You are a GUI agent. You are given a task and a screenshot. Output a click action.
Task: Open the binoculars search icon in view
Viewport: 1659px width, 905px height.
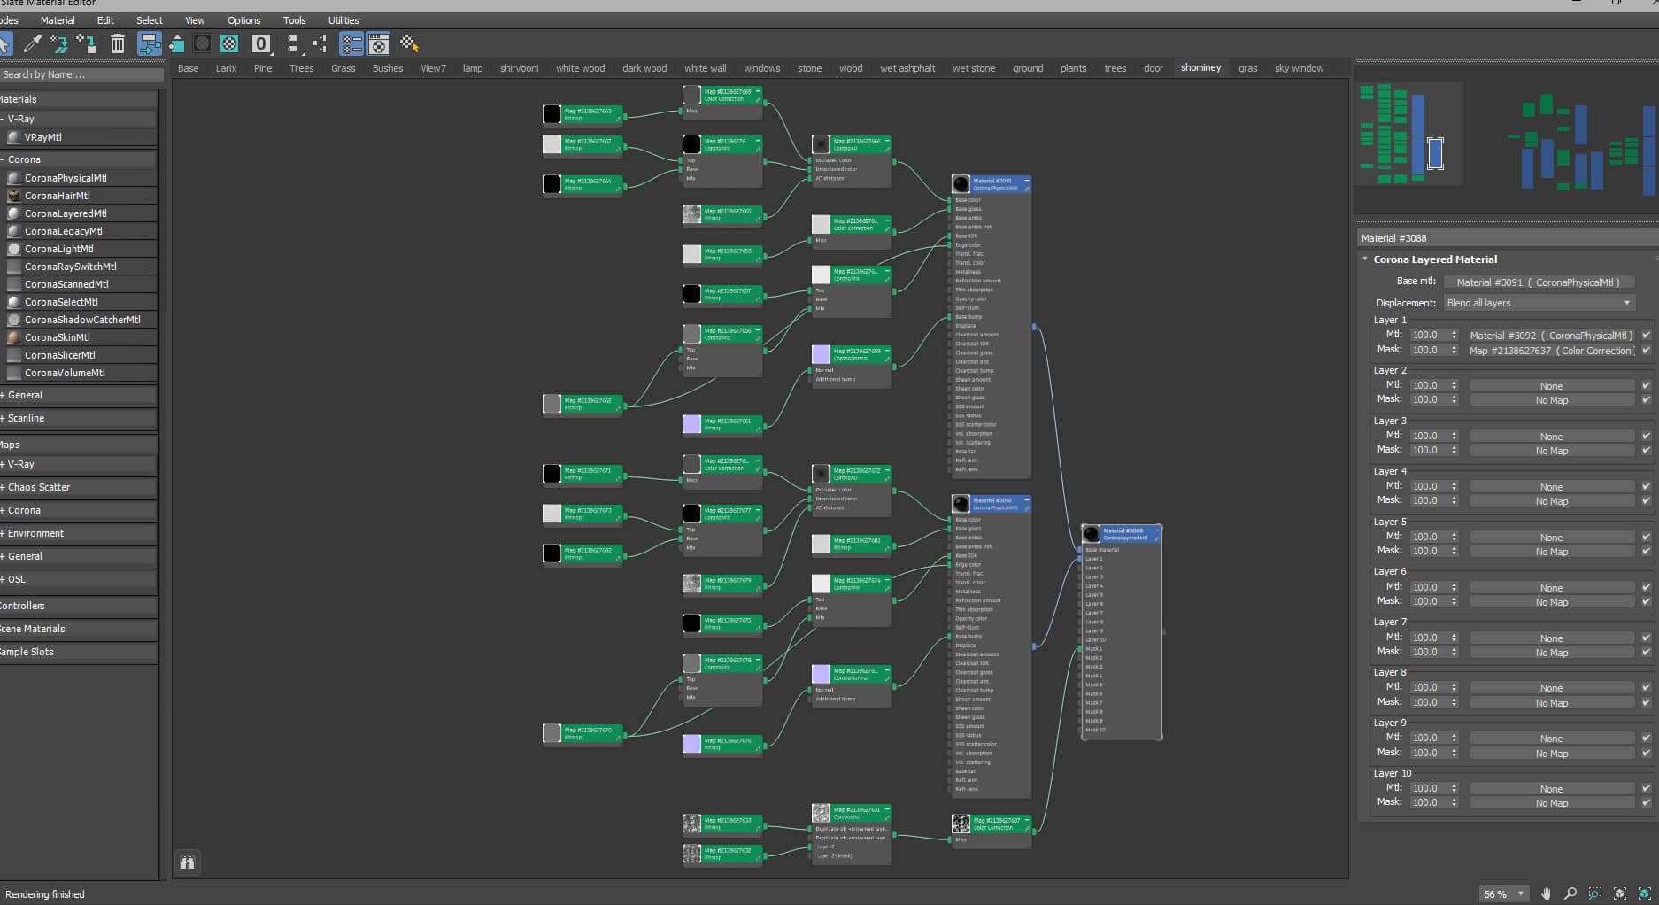[x=188, y=862]
